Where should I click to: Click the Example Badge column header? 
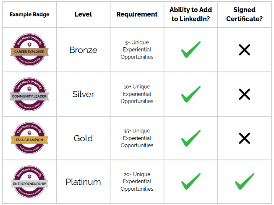coord(29,14)
